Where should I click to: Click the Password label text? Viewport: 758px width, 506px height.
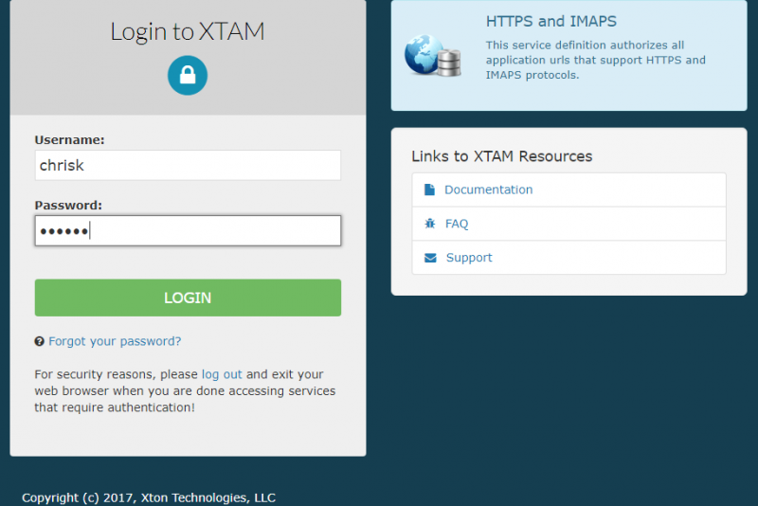pos(68,205)
